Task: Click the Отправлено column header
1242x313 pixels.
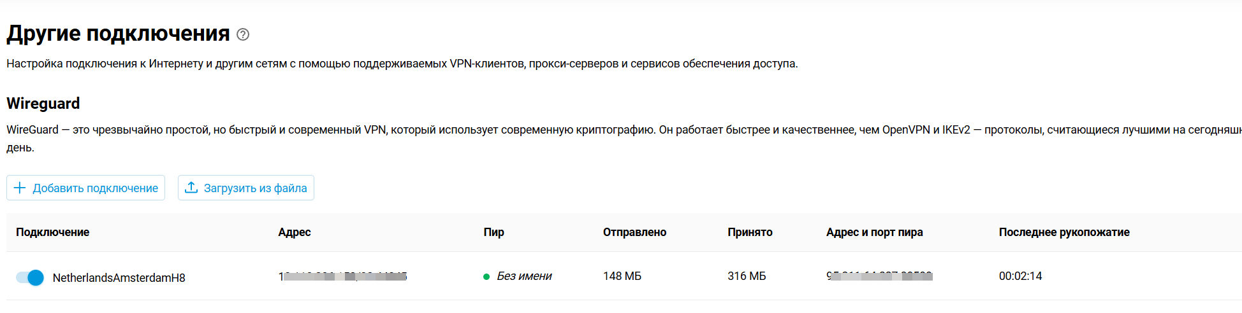Action: point(634,232)
